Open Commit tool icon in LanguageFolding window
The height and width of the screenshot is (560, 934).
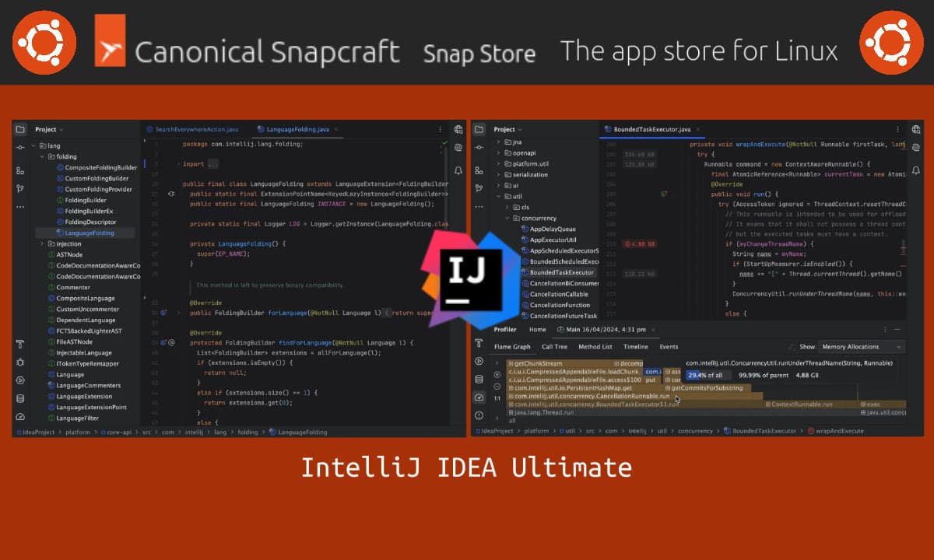pos(20,148)
